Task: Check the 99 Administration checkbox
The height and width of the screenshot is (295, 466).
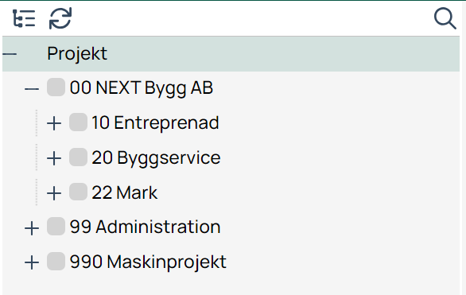Action: 56,227
